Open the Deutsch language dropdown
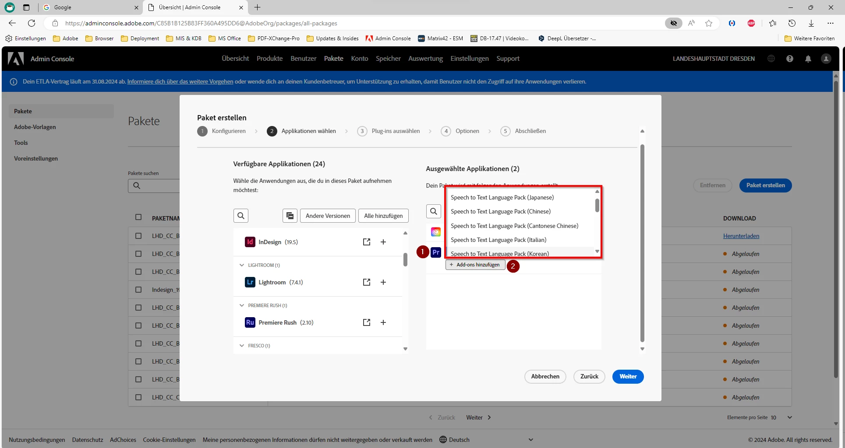 coord(486,440)
